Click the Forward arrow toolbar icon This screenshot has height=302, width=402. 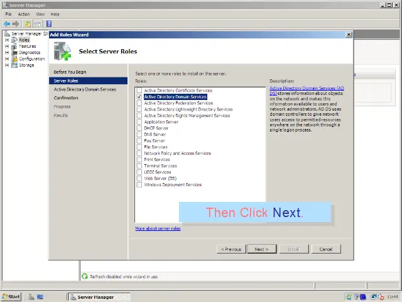click(16, 24)
